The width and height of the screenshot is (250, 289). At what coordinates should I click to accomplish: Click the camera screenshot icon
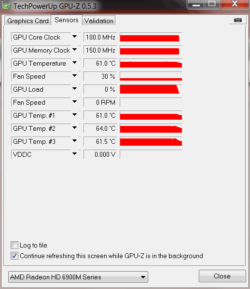coord(237,20)
